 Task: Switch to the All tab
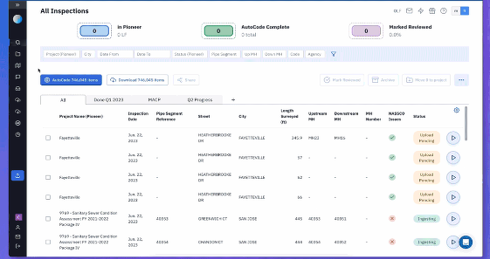point(63,100)
